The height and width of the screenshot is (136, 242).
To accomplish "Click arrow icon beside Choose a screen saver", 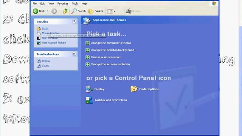I will [x=87, y=57].
